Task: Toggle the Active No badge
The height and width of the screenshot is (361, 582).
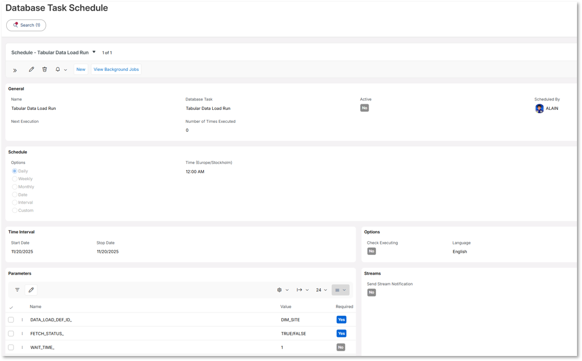Action: (x=365, y=108)
